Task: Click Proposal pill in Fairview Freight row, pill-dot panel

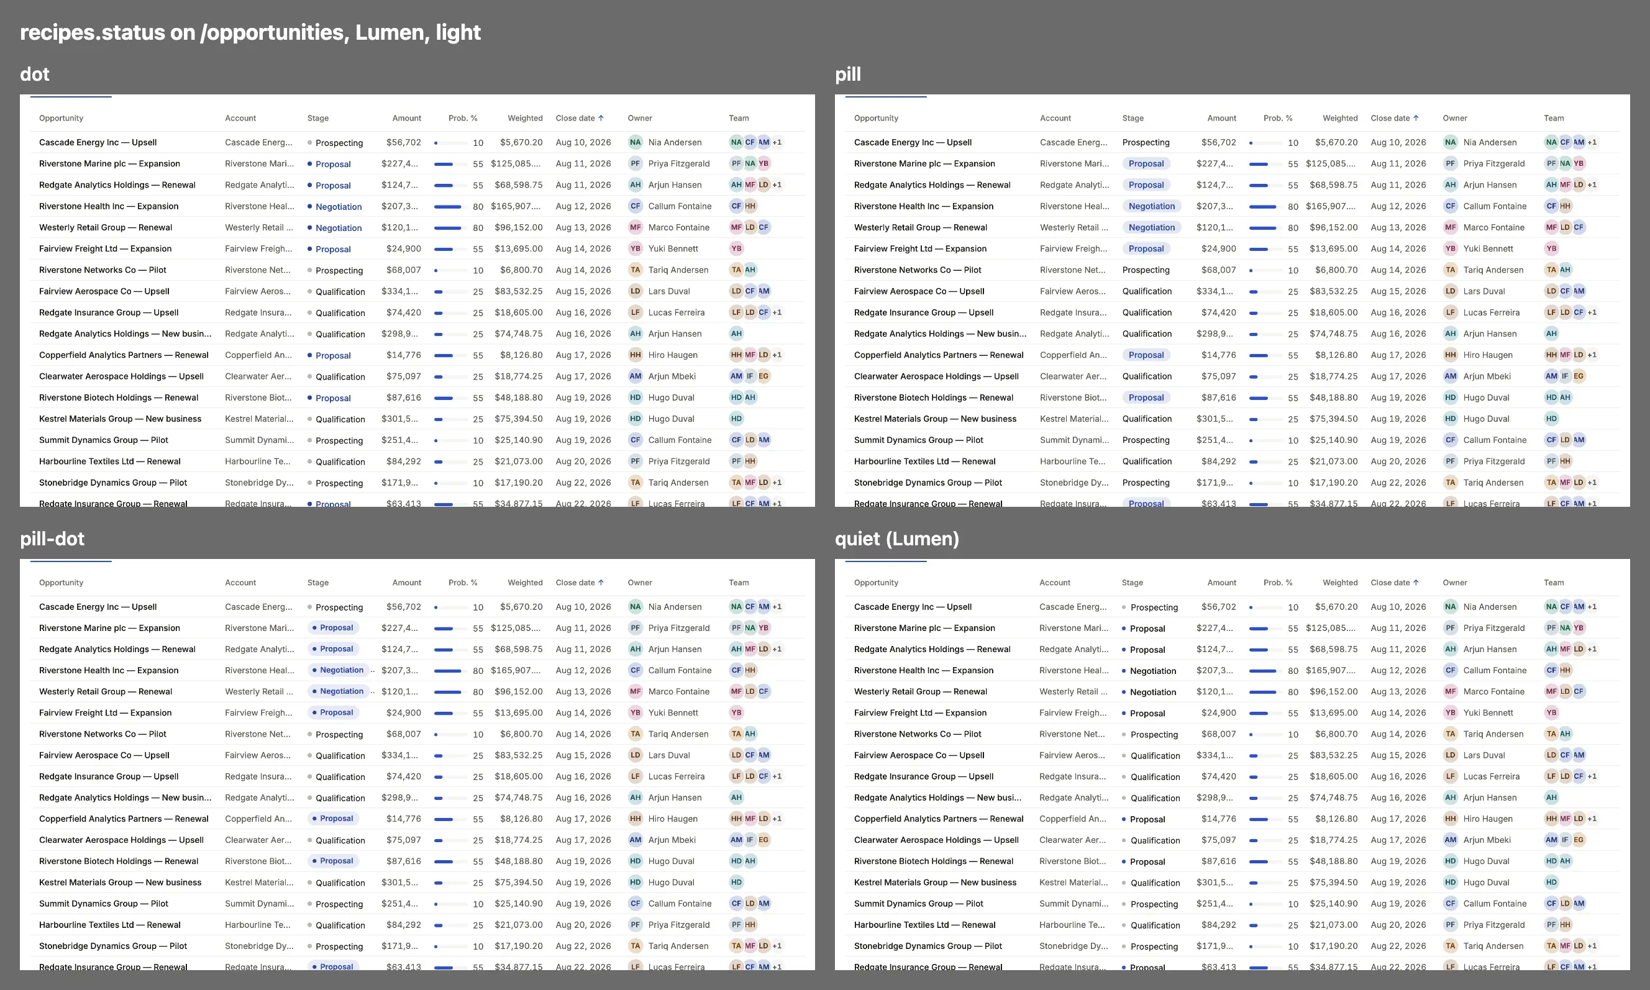Action: click(334, 712)
